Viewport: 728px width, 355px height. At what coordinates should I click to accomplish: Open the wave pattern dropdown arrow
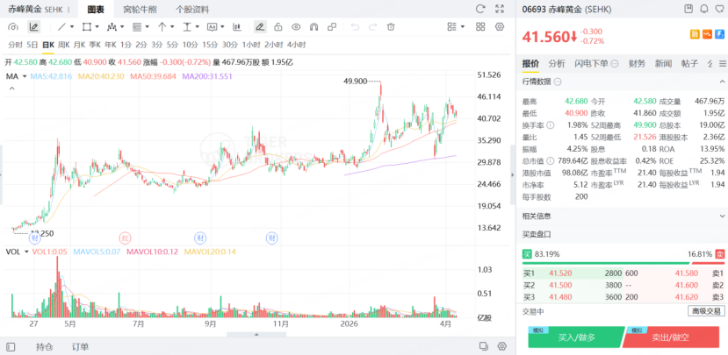[122, 27]
